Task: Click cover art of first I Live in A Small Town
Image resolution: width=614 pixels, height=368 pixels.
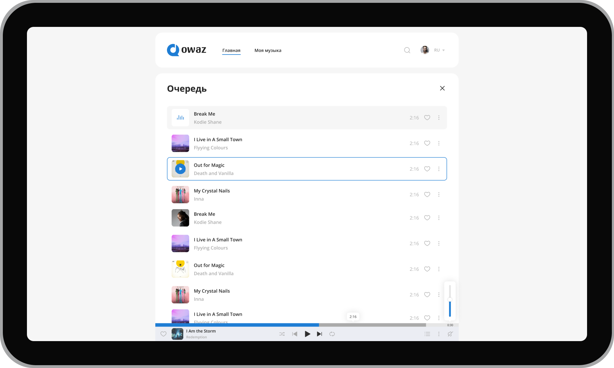Action: pos(180,143)
